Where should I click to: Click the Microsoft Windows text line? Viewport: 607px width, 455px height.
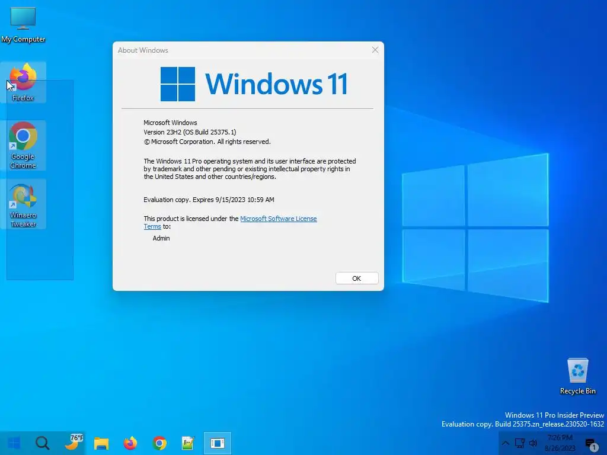point(170,123)
